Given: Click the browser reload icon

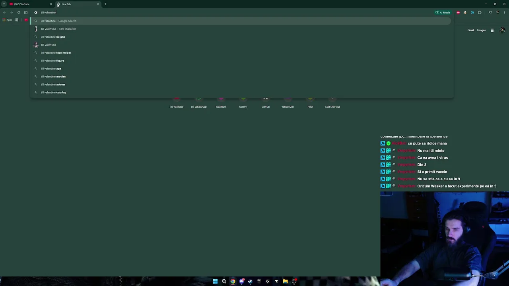Looking at the screenshot, I should [x=19, y=12].
